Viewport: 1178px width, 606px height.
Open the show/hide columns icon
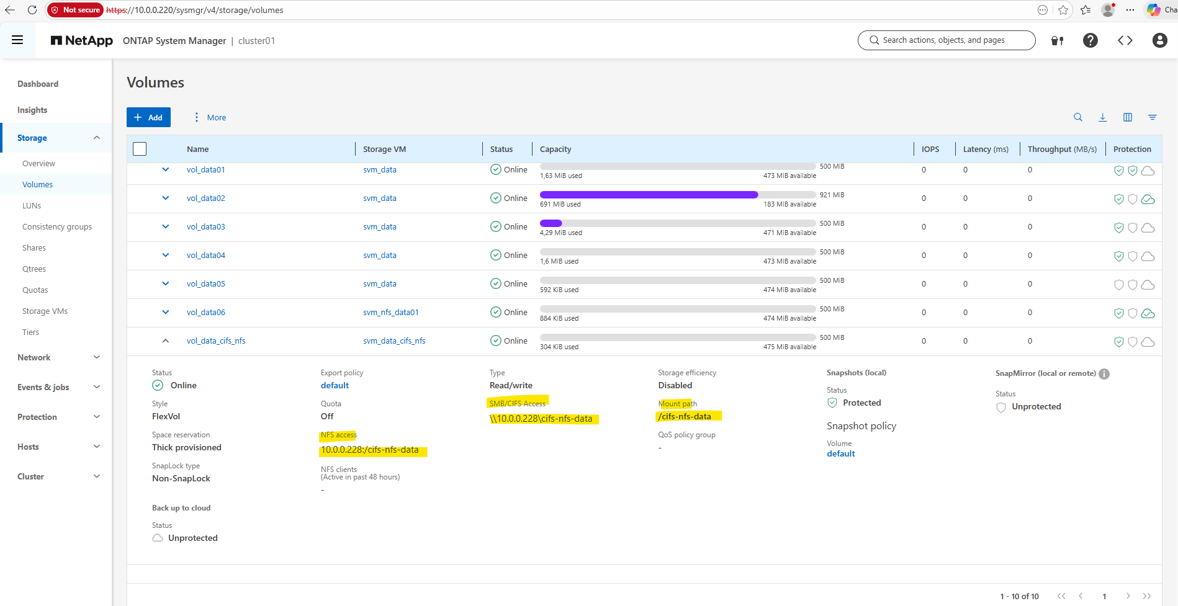tap(1128, 117)
